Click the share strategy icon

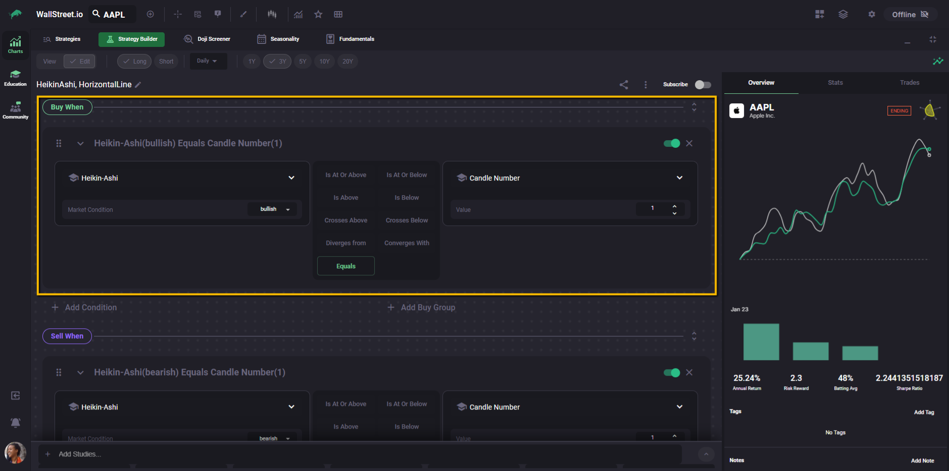pyautogui.click(x=624, y=85)
